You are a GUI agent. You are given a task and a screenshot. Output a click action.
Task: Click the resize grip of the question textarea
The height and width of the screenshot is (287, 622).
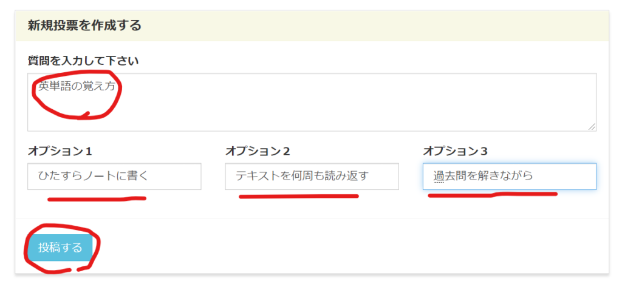pos(592,126)
